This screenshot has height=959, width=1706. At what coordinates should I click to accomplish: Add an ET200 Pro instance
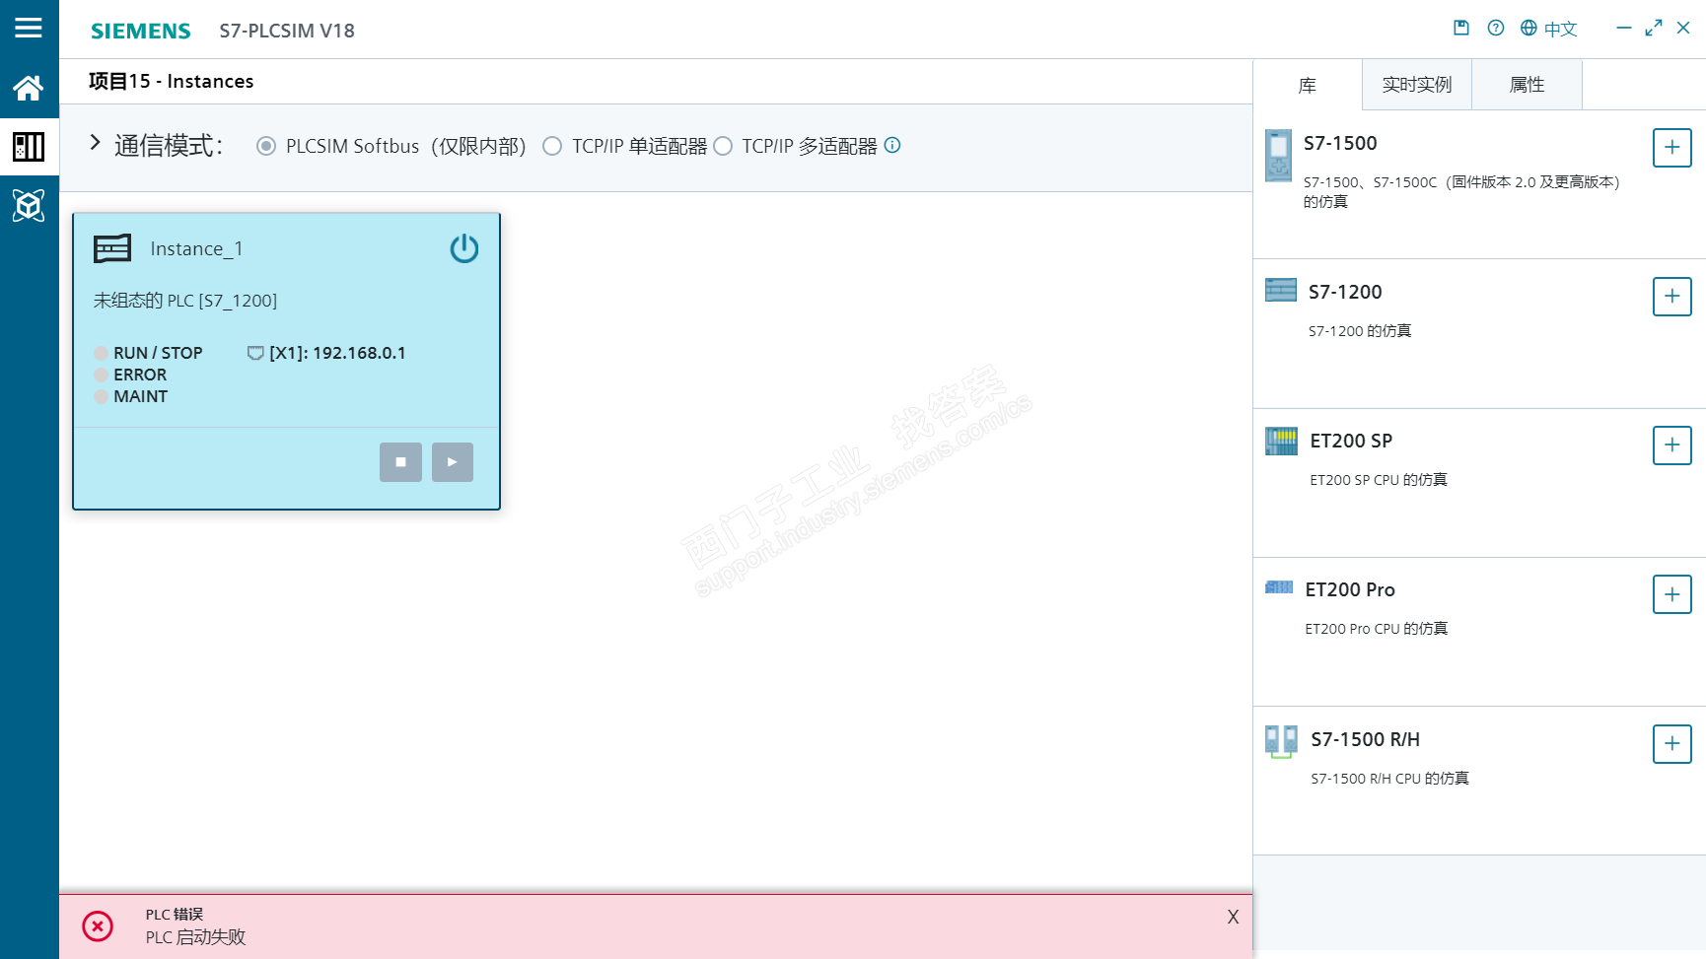[x=1672, y=594]
